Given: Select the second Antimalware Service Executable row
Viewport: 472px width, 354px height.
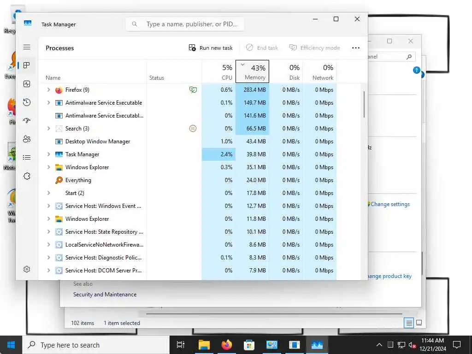Looking at the screenshot, I should coord(188,116).
